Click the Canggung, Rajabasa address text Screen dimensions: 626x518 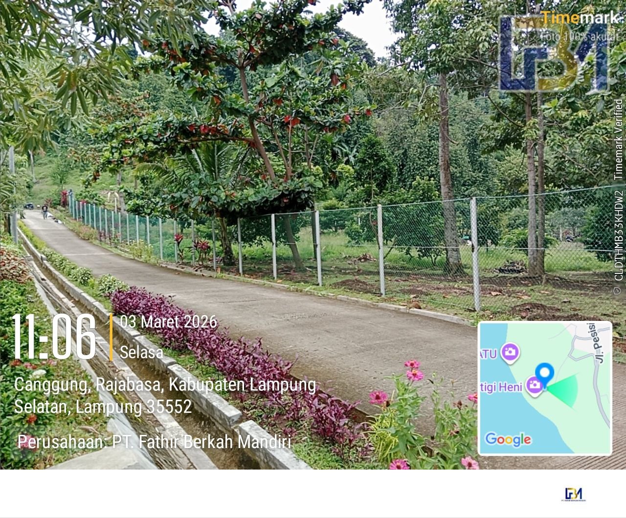pos(165,396)
